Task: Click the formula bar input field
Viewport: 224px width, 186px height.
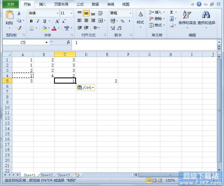Action: point(144,45)
